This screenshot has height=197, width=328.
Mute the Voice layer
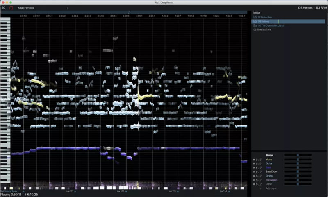(254, 159)
